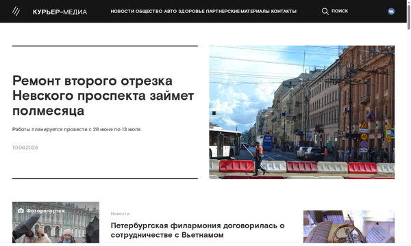Open the Nevsky Prospect repair headline
Image resolution: width=411 pixels, height=246 pixels.
pyautogui.click(x=103, y=96)
